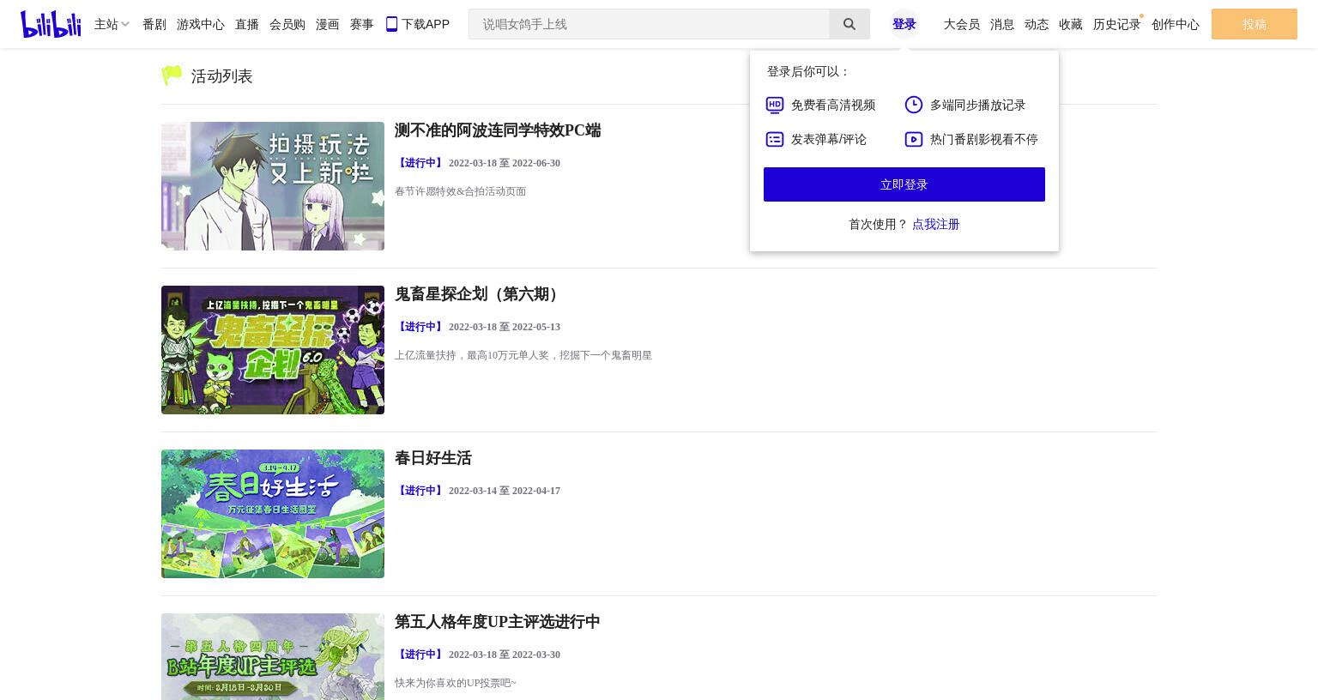Click the phone icon beside 下载APP
1318x700 pixels.
[x=391, y=24]
